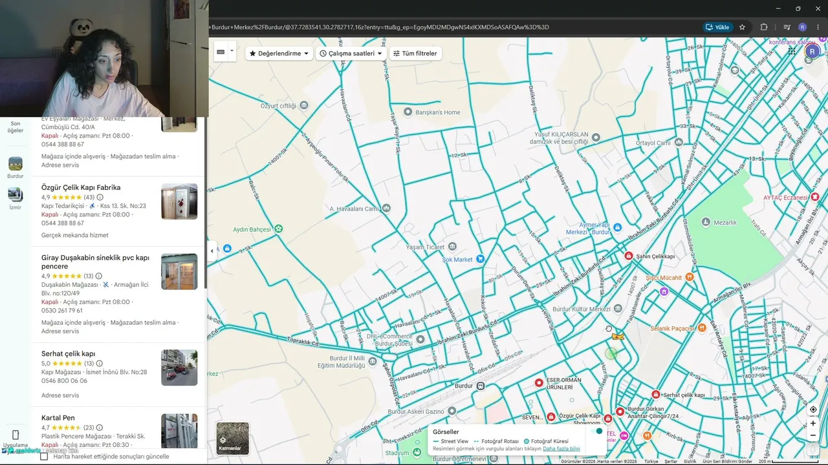
Task: Expand the dropdown next to the keyboard icon
Action: 232,51
